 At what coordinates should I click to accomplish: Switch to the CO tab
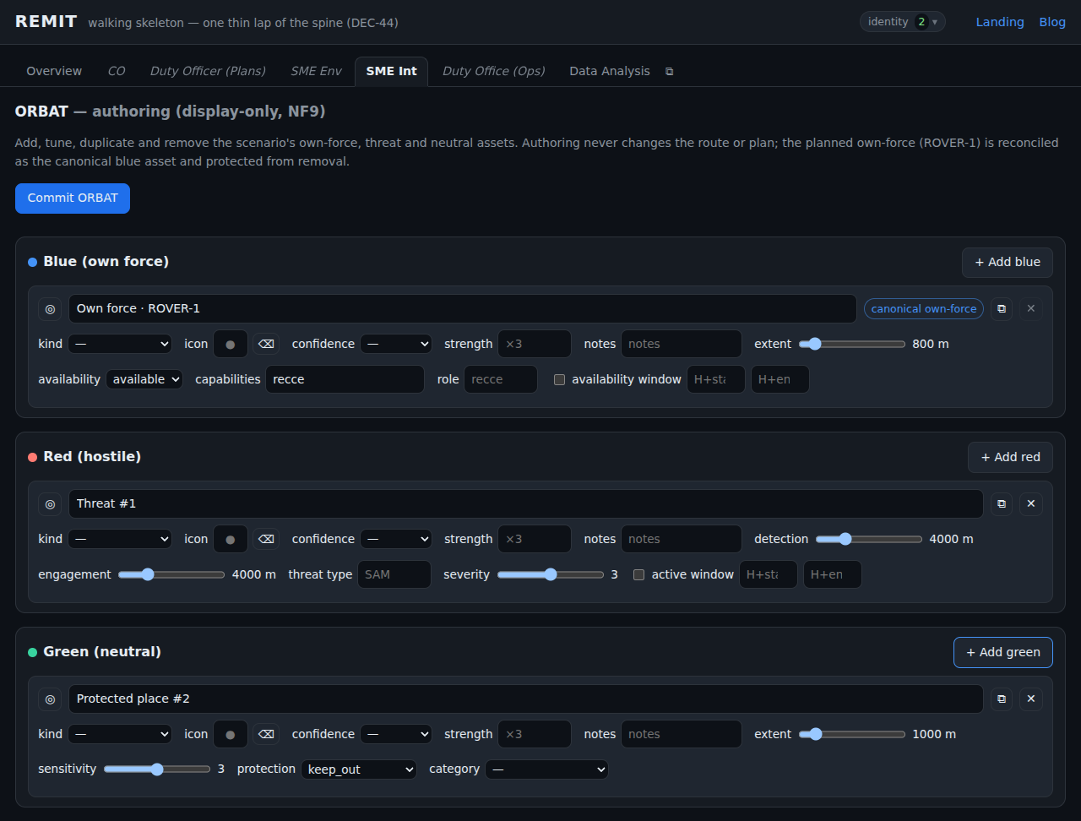point(117,72)
